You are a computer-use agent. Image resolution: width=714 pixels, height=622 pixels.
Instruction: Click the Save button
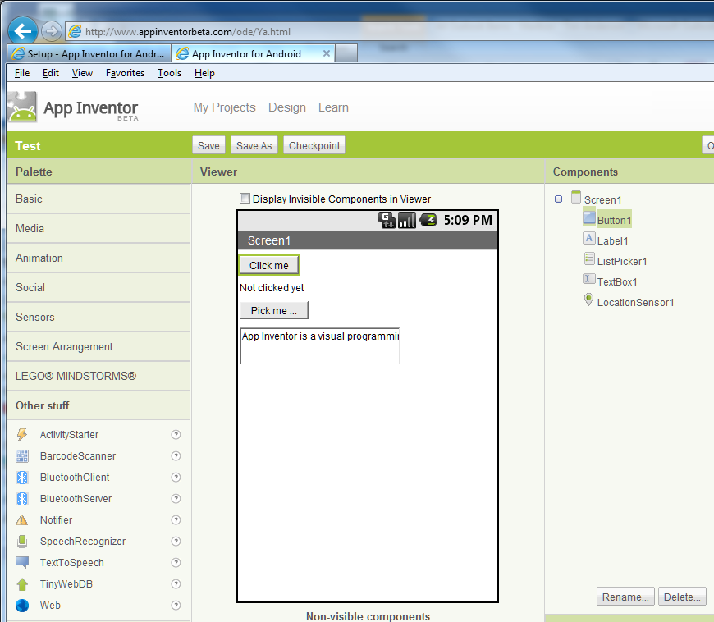point(208,145)
